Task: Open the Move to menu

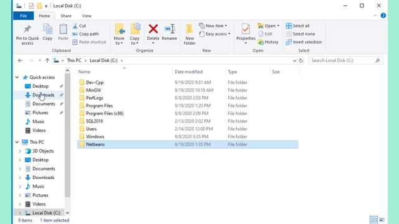Action: [x=119, y=35]
